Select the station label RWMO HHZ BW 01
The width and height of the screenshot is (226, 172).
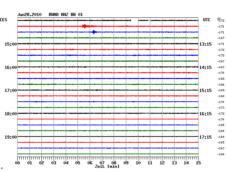click(x=66, y=15)
